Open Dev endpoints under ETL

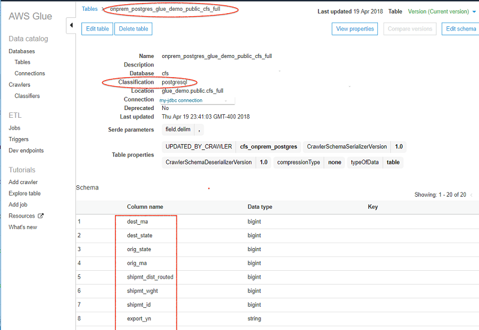coord(26,151)
